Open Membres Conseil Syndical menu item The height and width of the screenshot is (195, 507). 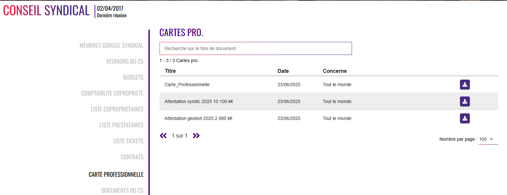(x=111, y=45)
